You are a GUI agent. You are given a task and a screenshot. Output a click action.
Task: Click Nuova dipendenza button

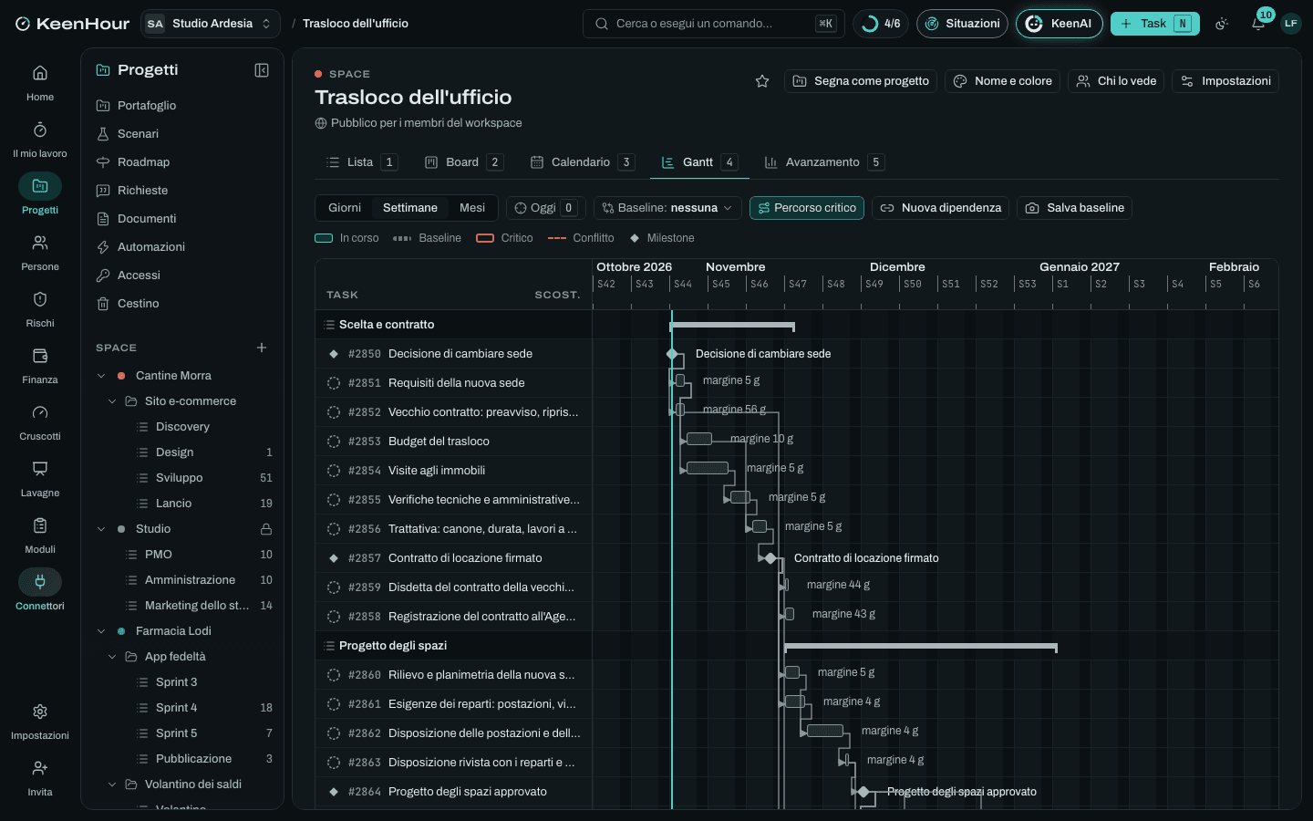(x=941, y=208)
